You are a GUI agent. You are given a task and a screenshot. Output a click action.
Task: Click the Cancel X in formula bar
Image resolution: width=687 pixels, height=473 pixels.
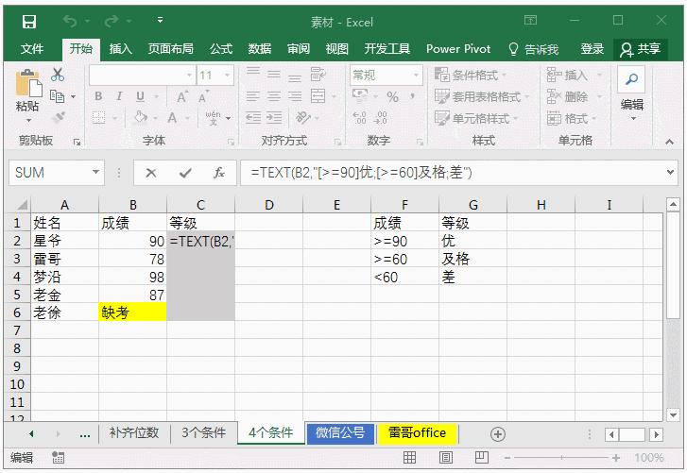click(150, 173)
